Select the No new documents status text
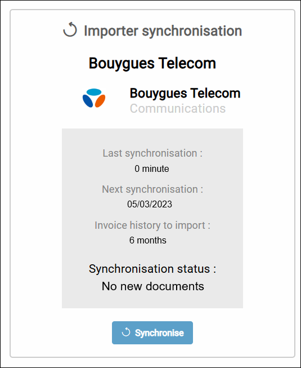Viewport: 301px width, 368px height. [x=152, y=286]
